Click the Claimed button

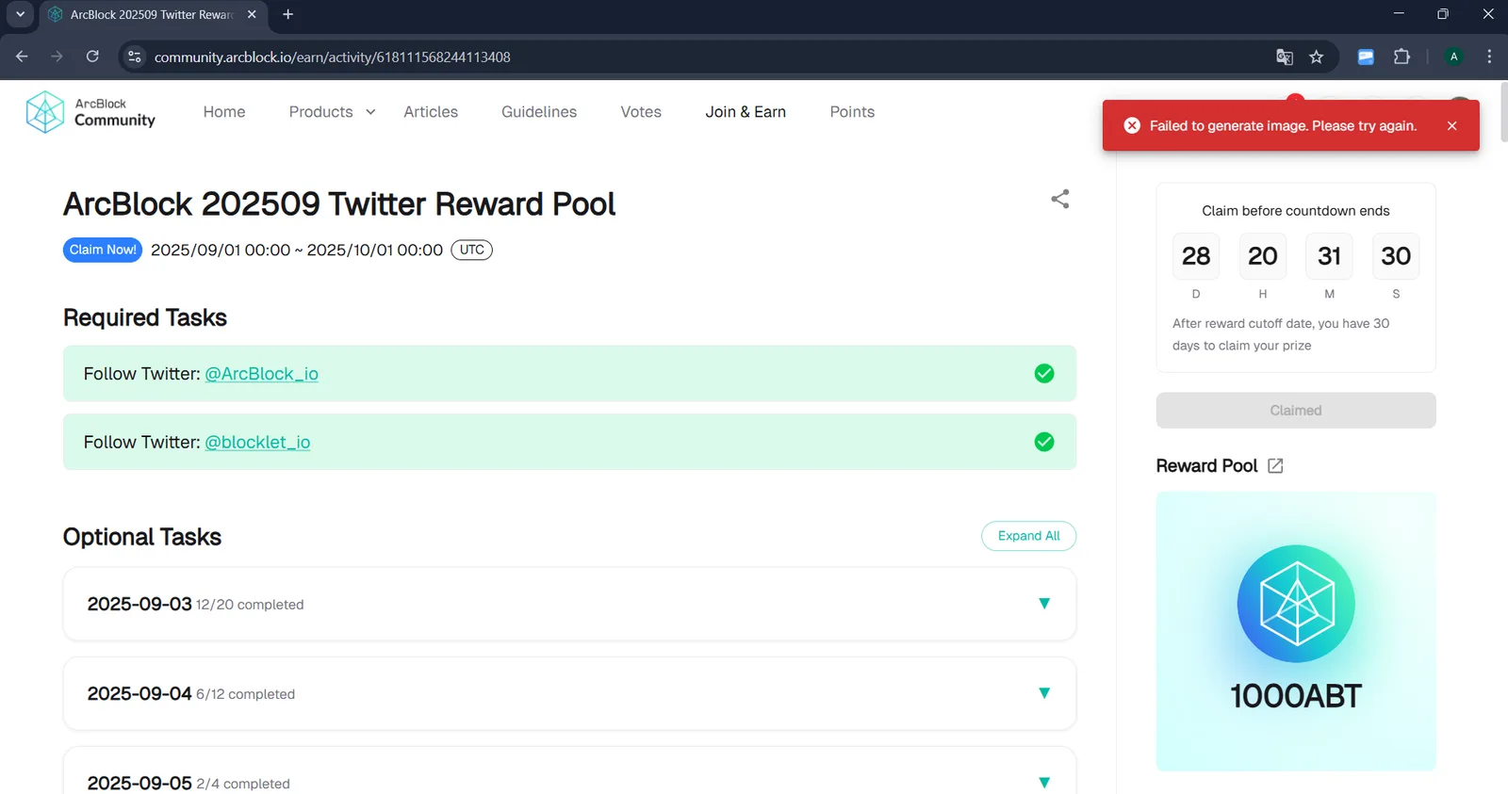click(x=1296, y=411)
